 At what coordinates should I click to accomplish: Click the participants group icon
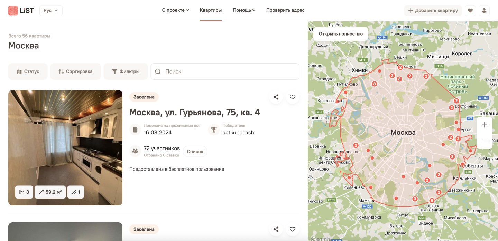135,151
